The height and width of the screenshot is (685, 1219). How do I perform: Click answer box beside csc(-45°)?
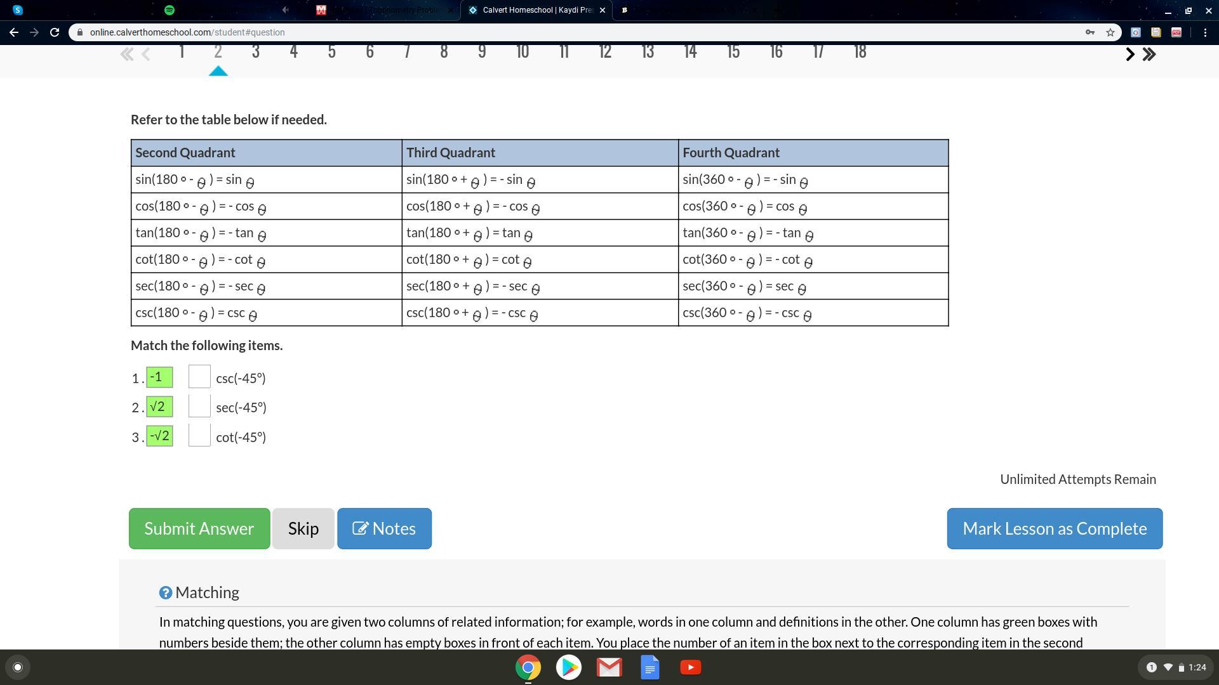tap(199, 377)
